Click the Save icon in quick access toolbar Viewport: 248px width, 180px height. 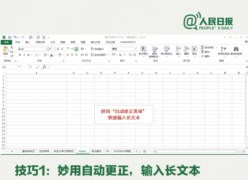[10, 37]
